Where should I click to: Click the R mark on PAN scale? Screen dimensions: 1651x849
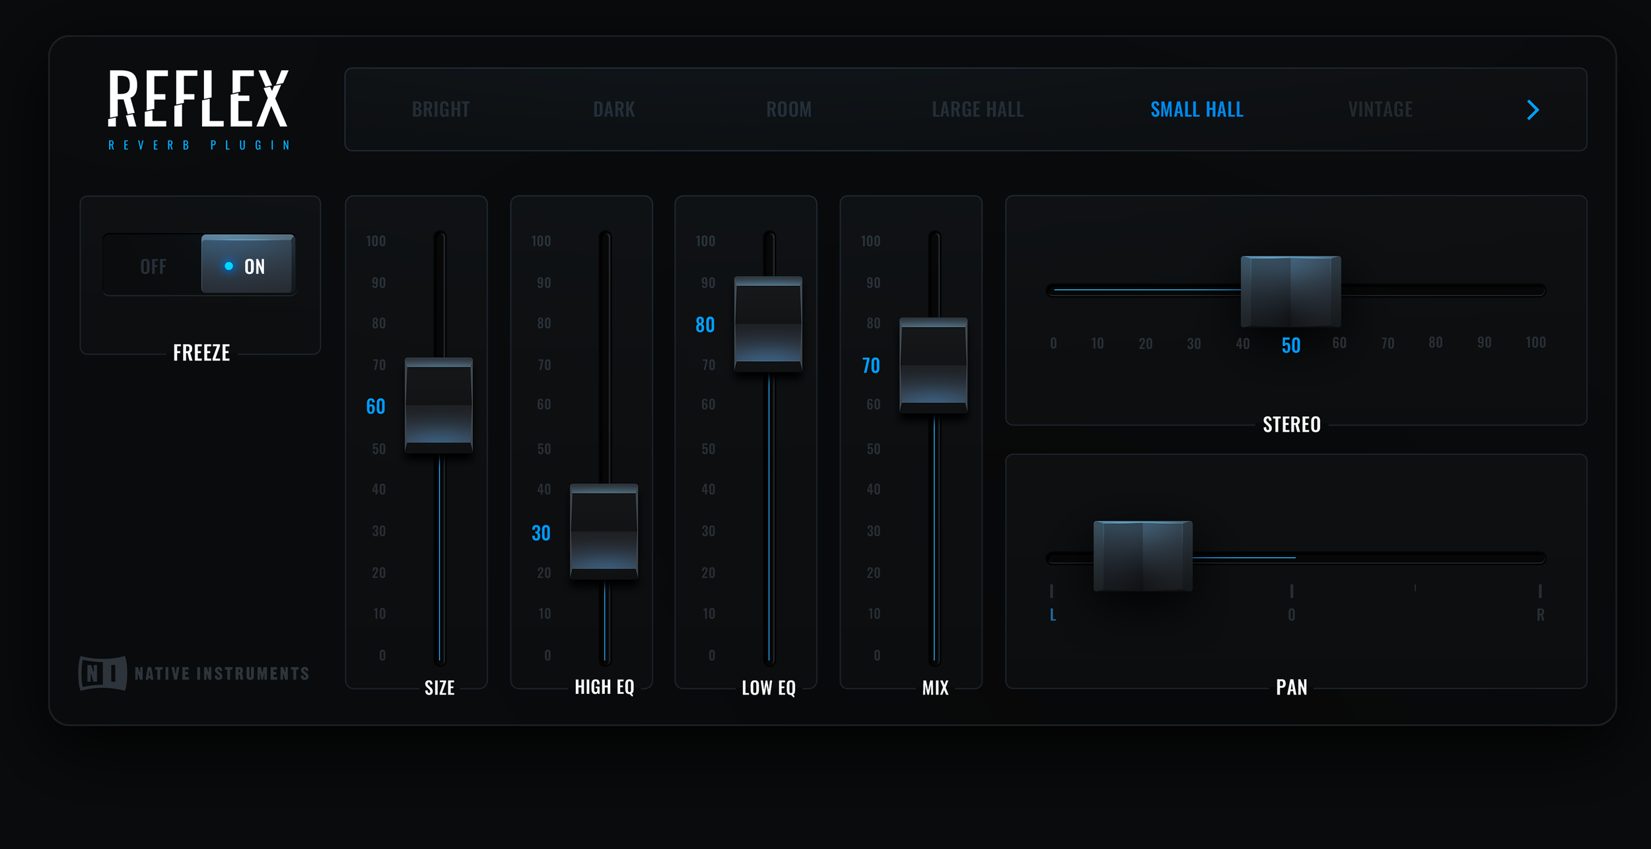tap(1540, 615)
